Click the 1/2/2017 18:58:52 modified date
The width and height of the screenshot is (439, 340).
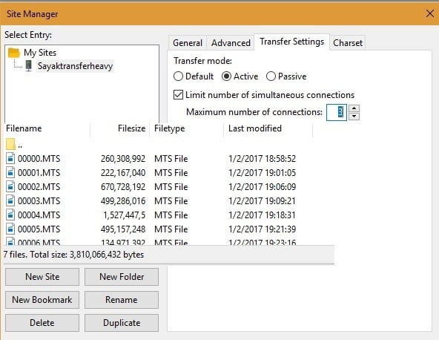262,159
